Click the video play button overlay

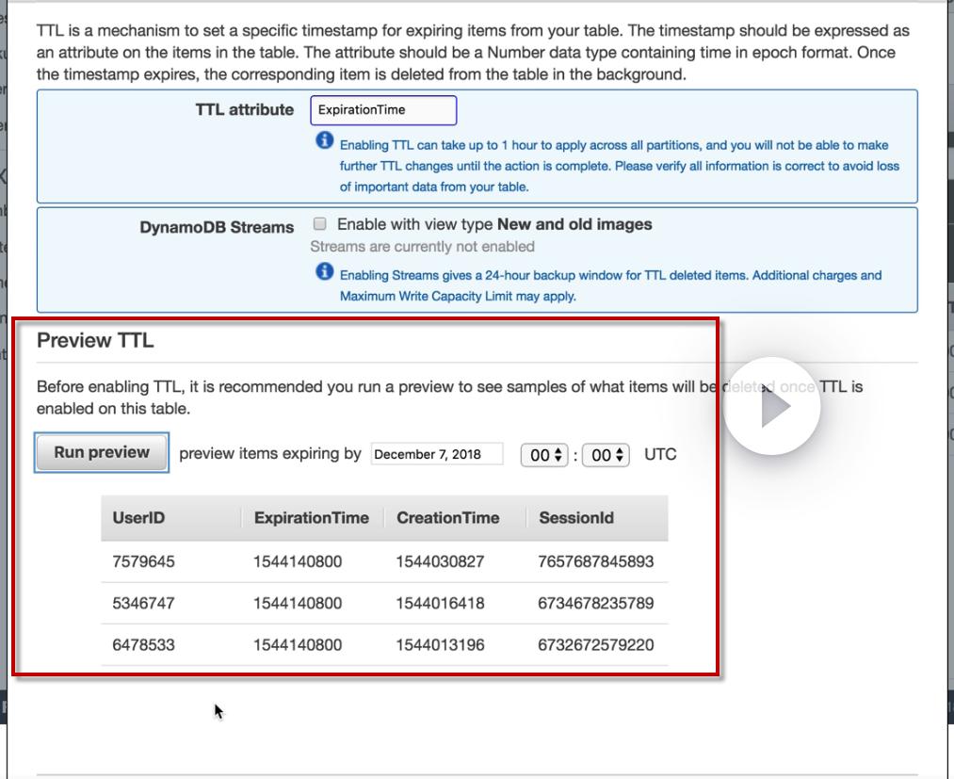point(772,406)
